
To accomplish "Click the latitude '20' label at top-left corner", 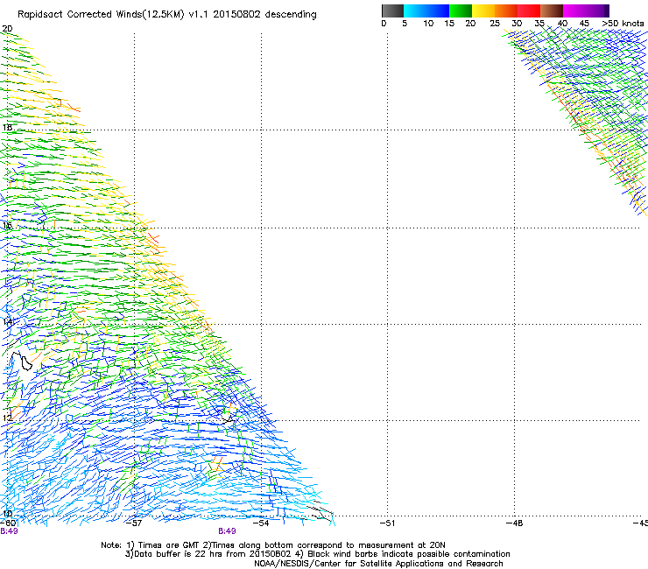I will pos(7,29).
